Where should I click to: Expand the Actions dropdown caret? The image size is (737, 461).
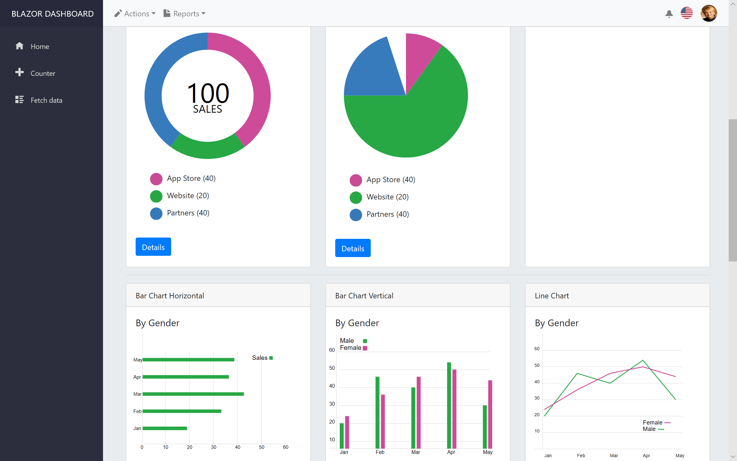point(154,13)
